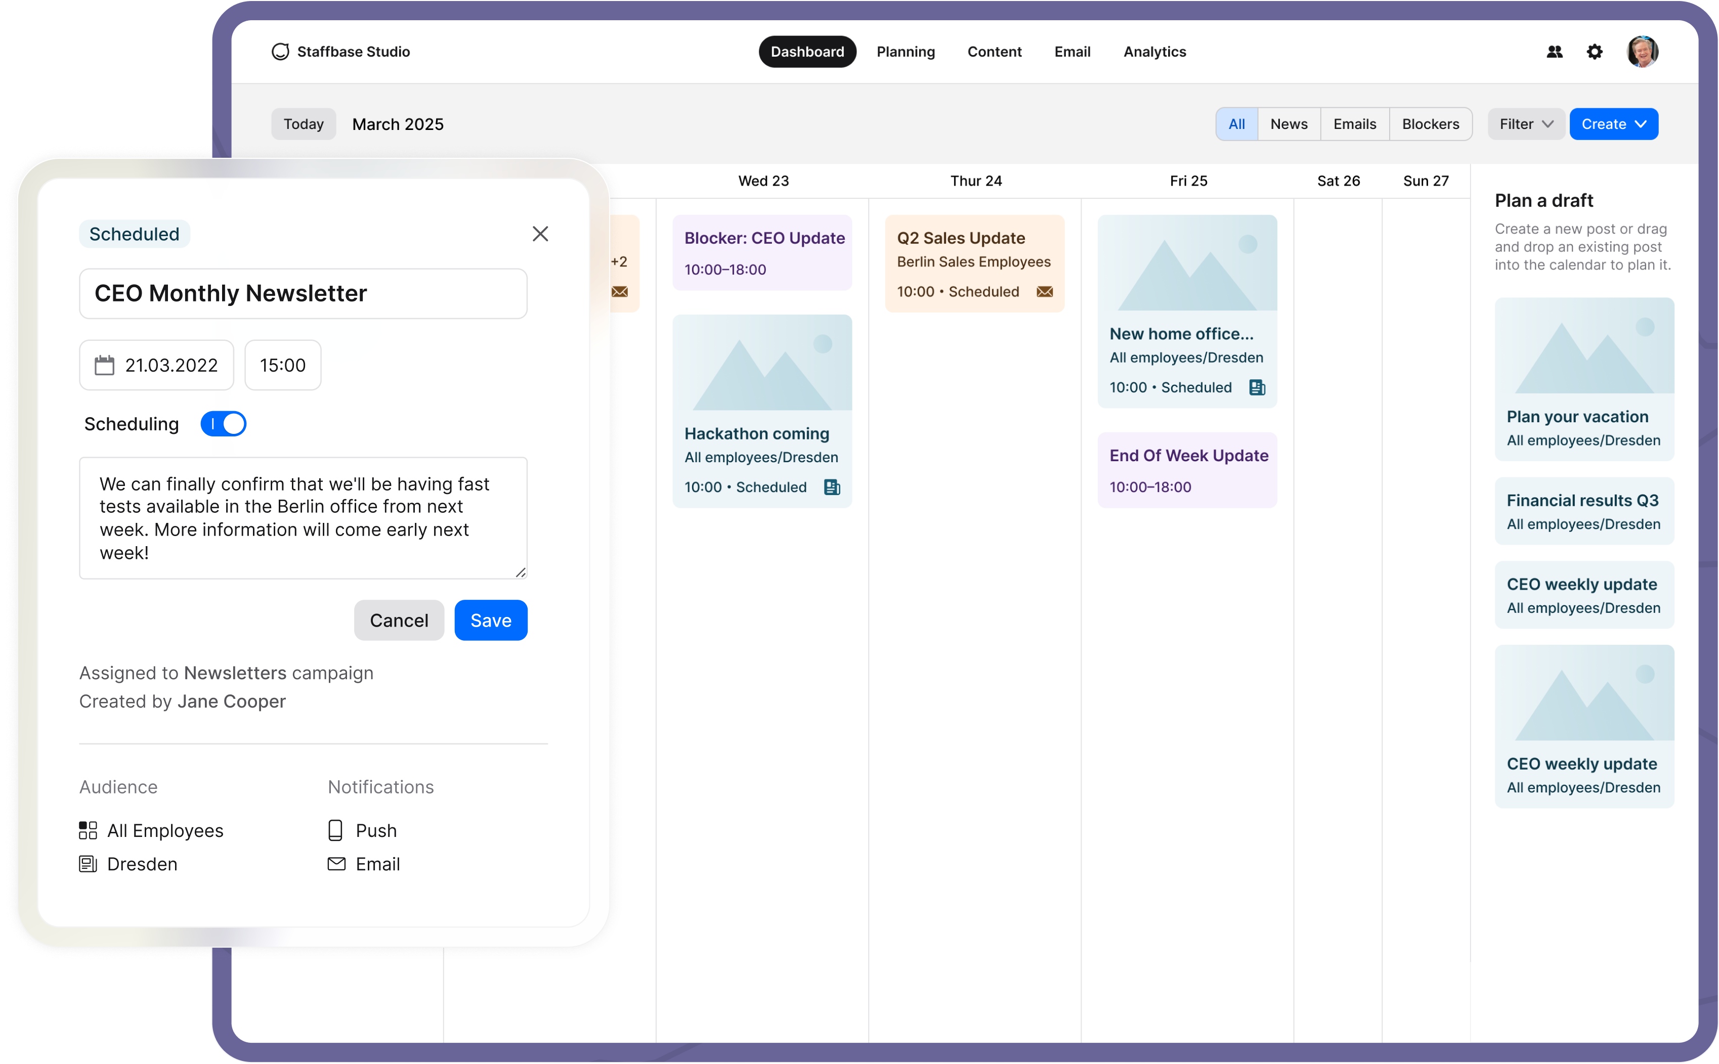Switch to the Planning tab
This screenshot has width=1719, height=1064.
coord(905,52)
